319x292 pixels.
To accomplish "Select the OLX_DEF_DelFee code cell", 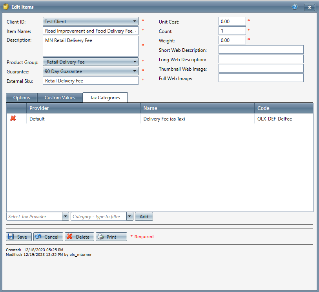I will click(x=284, y=119).
